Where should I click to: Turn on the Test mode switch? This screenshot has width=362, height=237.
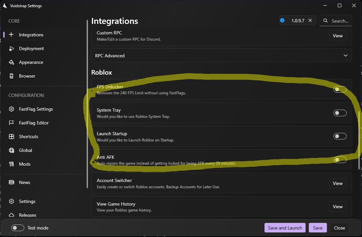click(x=18, y=228)
